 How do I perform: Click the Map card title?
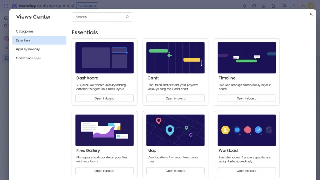(x=152, y=150)
